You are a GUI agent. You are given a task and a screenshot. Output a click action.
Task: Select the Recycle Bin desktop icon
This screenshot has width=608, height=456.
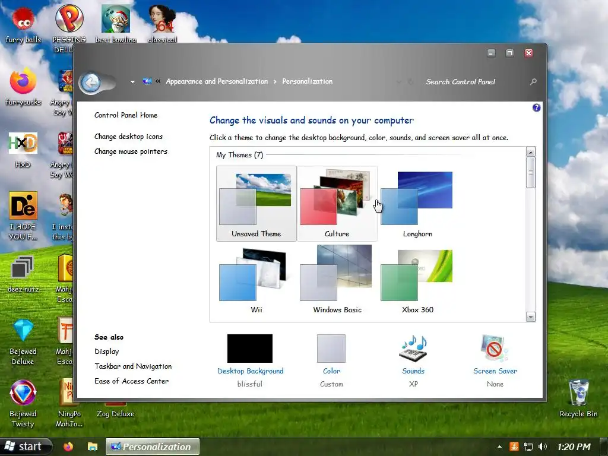(x=578, y=398)
